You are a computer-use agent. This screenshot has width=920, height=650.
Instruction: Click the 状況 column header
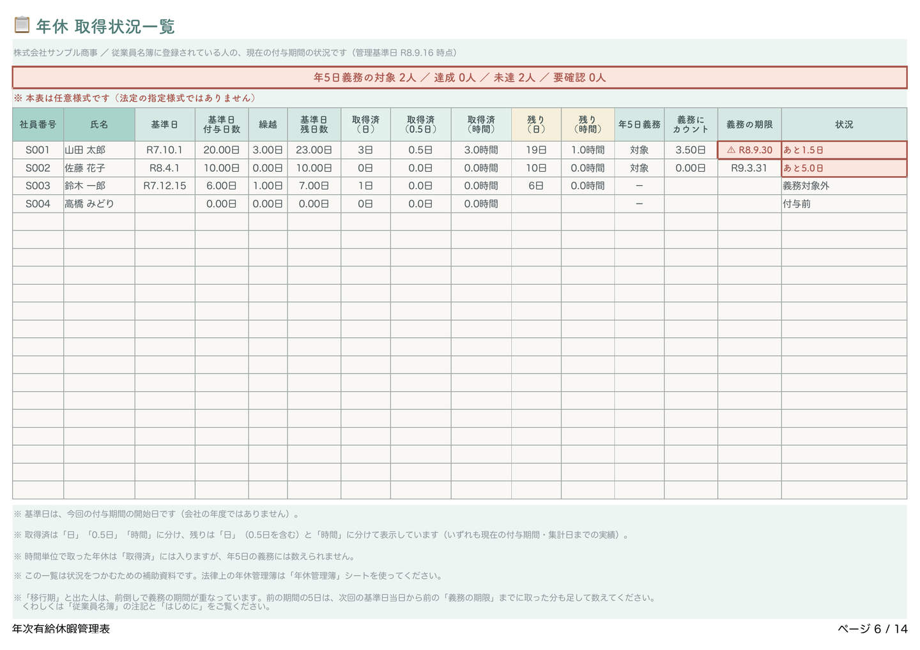pos(844,125)
